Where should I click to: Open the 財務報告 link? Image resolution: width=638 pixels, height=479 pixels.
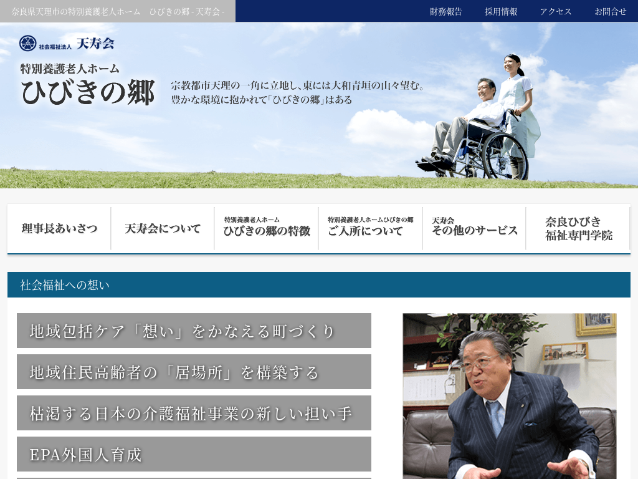point(446,11)
